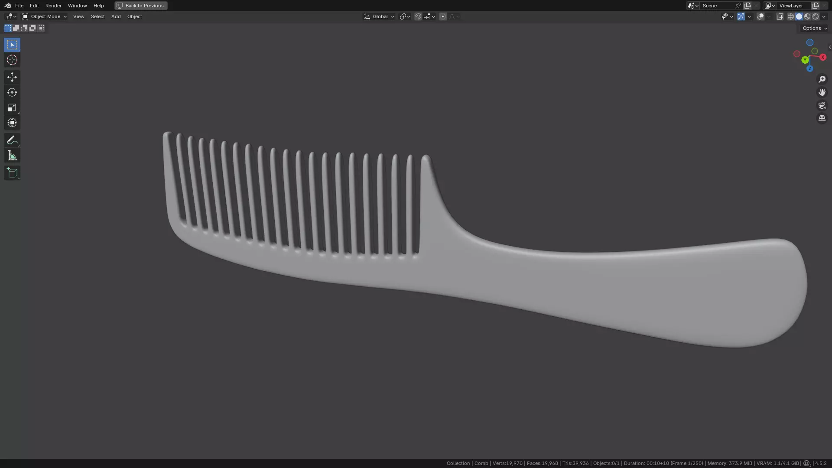Set selection mode to Invert
The height and width of the screenshot is (468, 832).
32,28
